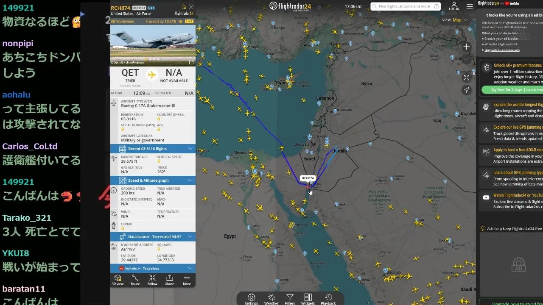Open 3D view of flight RCH874

click(x=118, y=280)
